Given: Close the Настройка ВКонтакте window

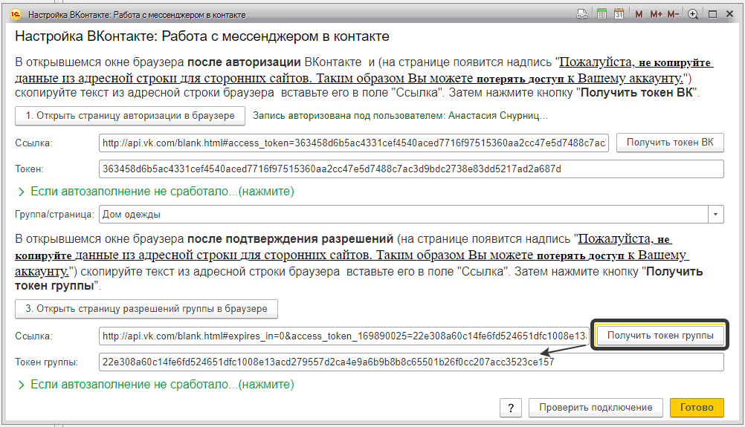Looking at the screenshot, I should click(730, 14).
